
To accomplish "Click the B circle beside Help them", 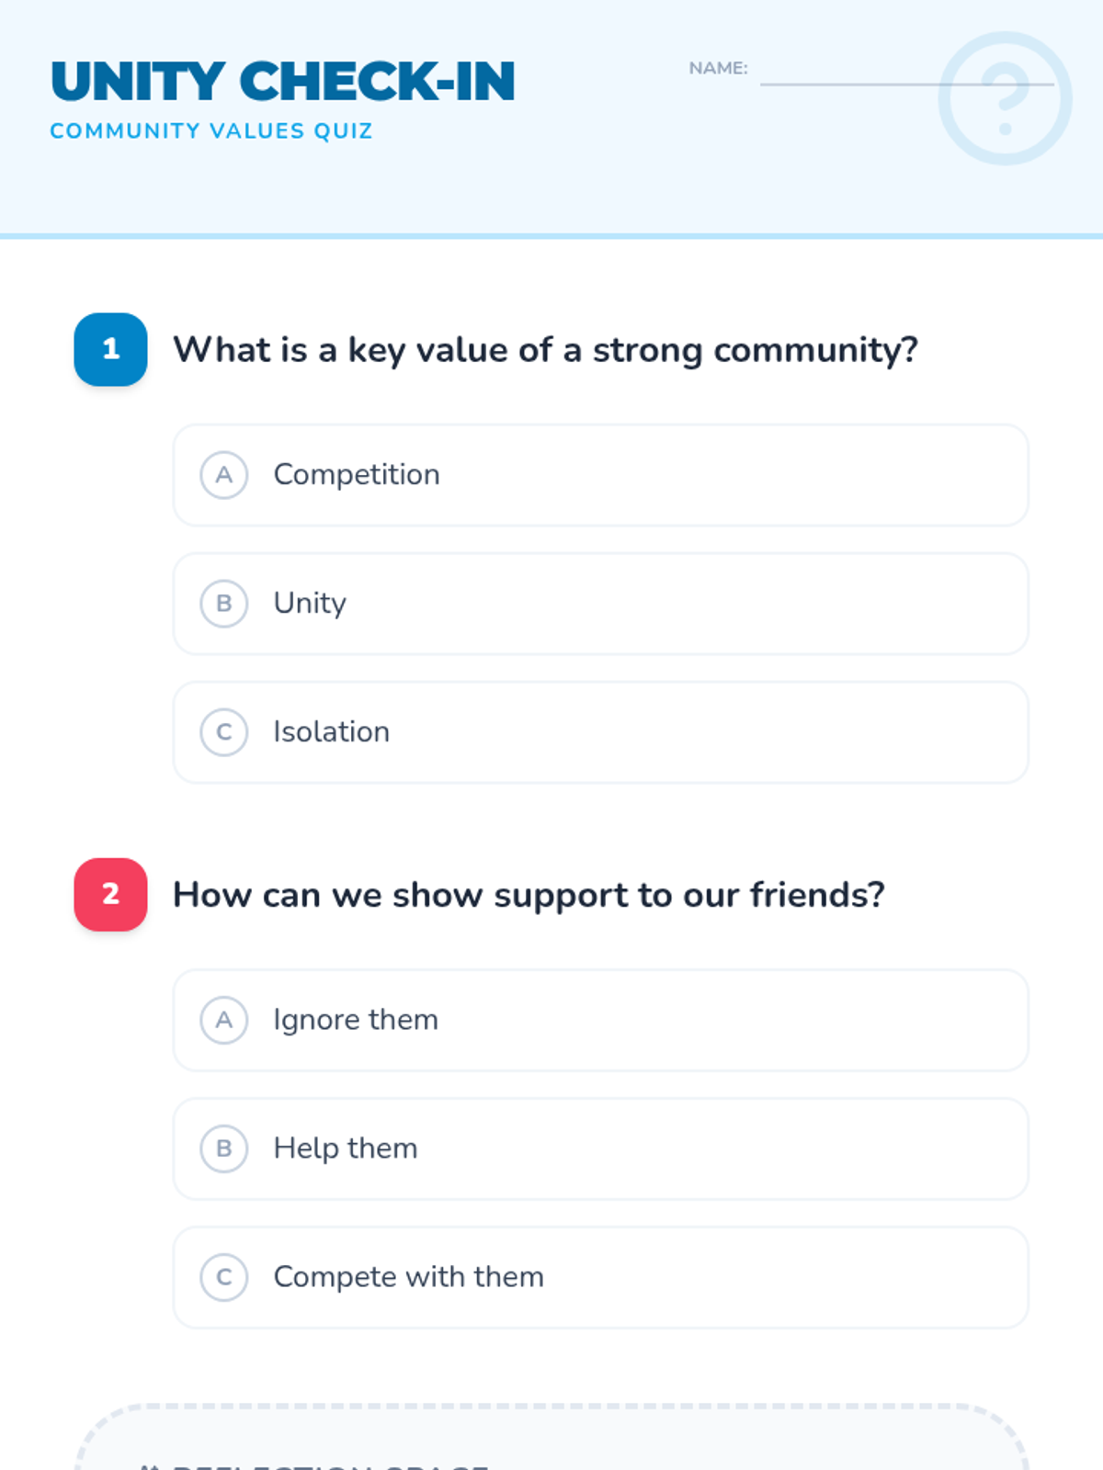I will (223, 1148).
